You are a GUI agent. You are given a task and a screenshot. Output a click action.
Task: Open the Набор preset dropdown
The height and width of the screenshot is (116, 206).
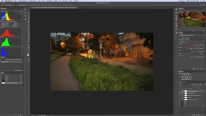coord(194,38)
